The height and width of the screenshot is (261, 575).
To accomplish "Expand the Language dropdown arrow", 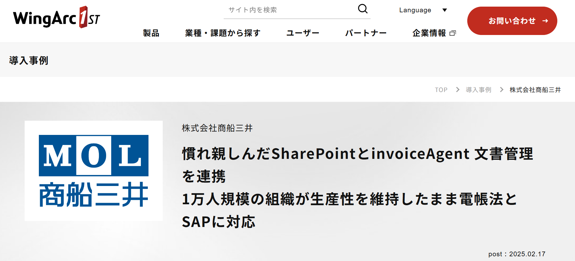I will pos(445,10).
